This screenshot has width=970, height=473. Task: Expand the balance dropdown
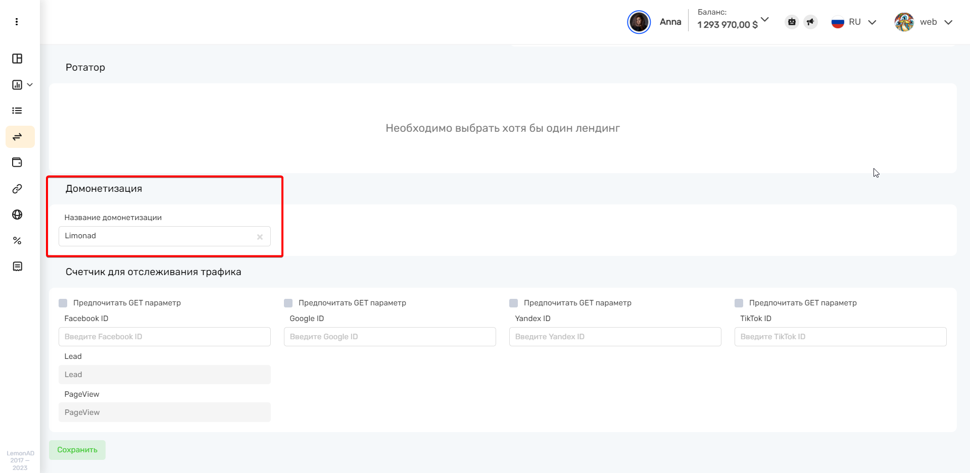[764, 20]
